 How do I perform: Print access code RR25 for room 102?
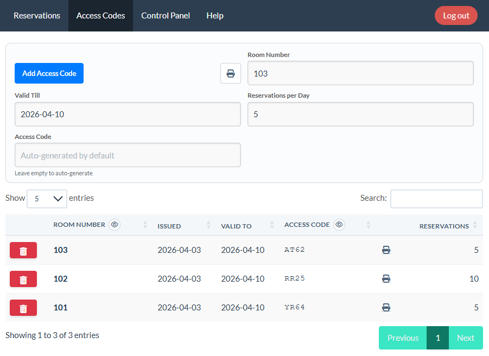coord(386,279)
